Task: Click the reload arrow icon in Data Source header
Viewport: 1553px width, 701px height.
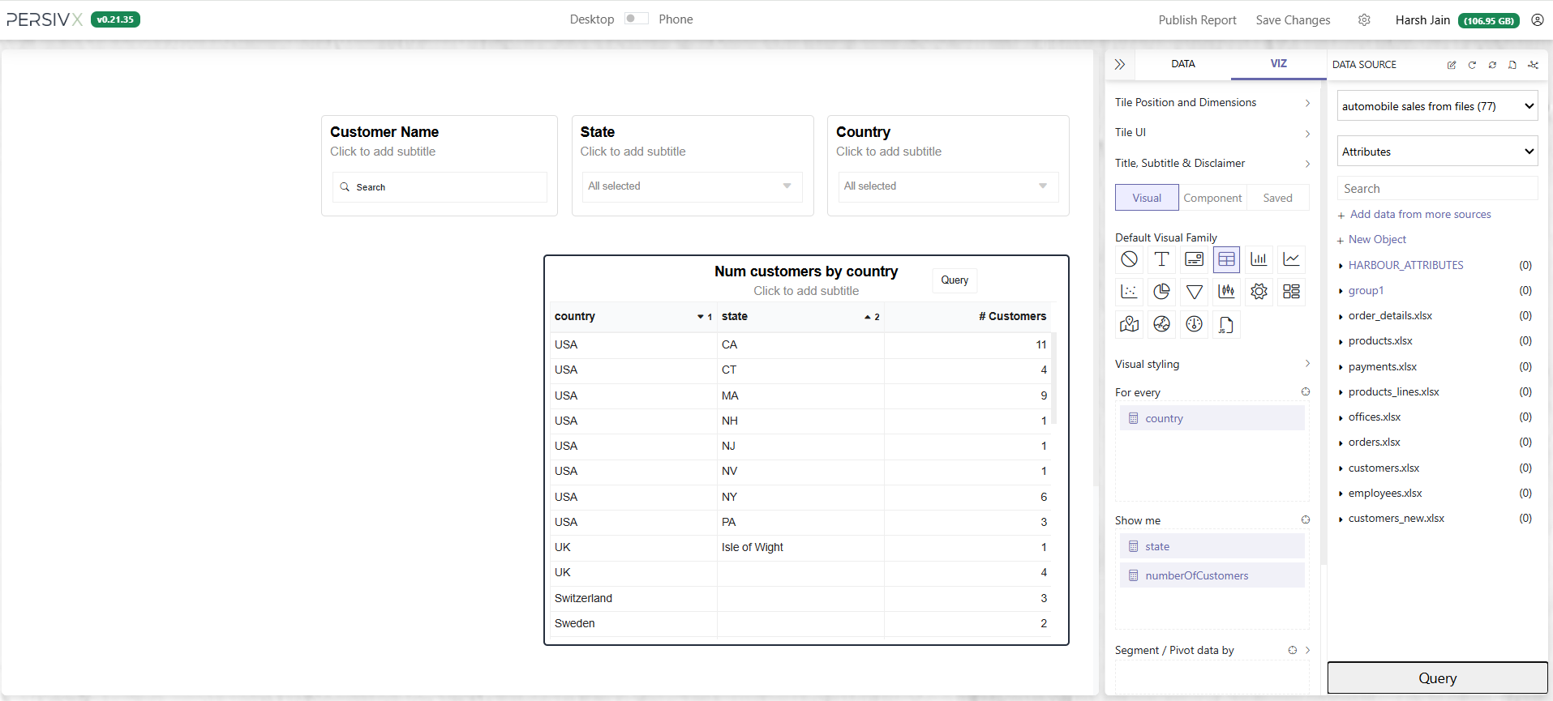Action: (x=1472, y=65)
